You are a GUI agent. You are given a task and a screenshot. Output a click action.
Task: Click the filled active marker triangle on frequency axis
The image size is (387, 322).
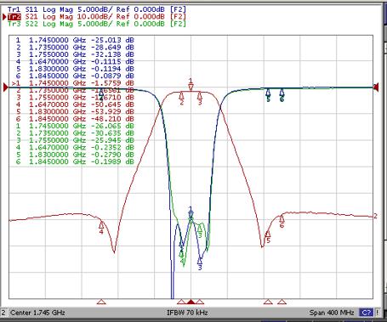[191, 302]
